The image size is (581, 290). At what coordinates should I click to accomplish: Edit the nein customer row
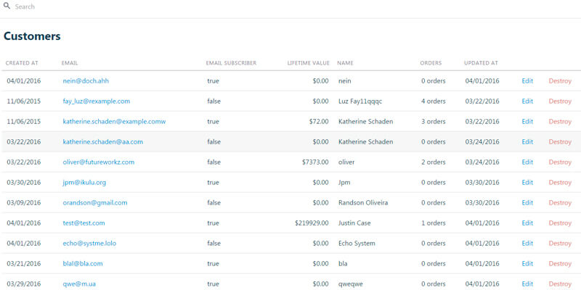pos(527,81)
